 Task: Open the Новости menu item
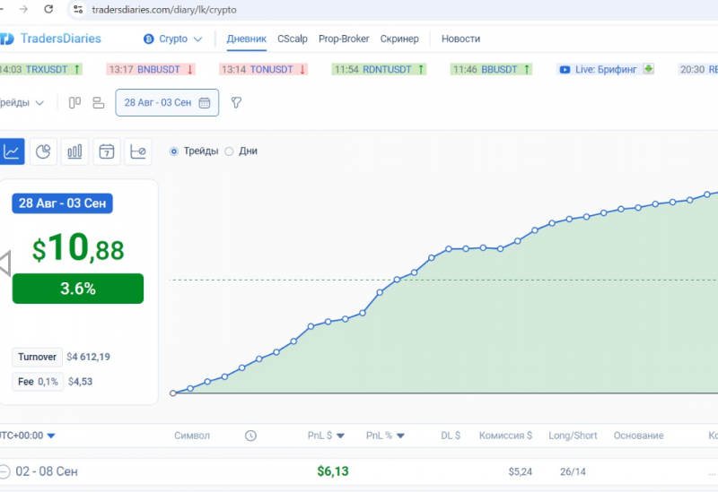point(460,39)
